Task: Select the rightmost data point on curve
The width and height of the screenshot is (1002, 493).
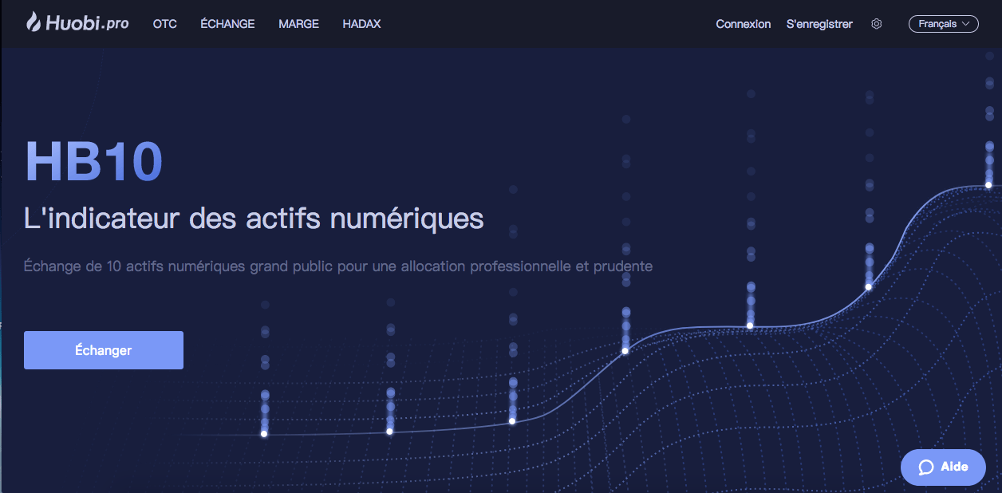Action: (x=988, y=185)
